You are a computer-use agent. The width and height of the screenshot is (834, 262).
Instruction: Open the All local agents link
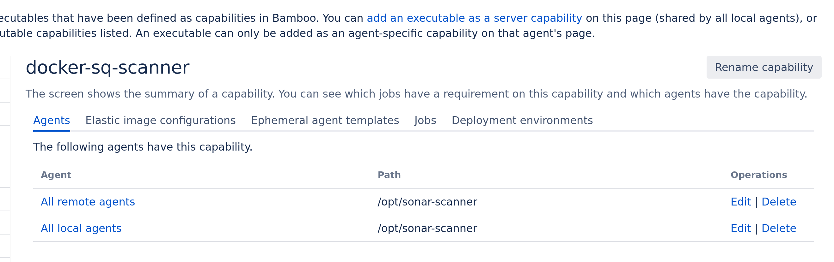(81, 228)
